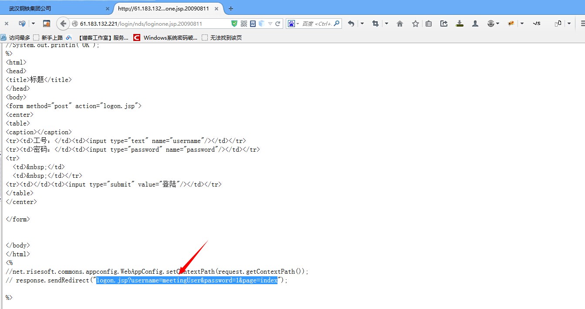The height and width of the screenshot is (309, 585).
Task: Click the back arrow navigation button
Action: point(63,24)
